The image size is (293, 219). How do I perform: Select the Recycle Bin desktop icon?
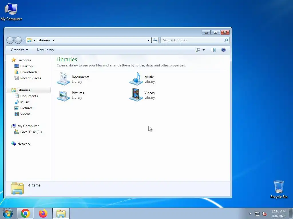[x=279, y=189]
